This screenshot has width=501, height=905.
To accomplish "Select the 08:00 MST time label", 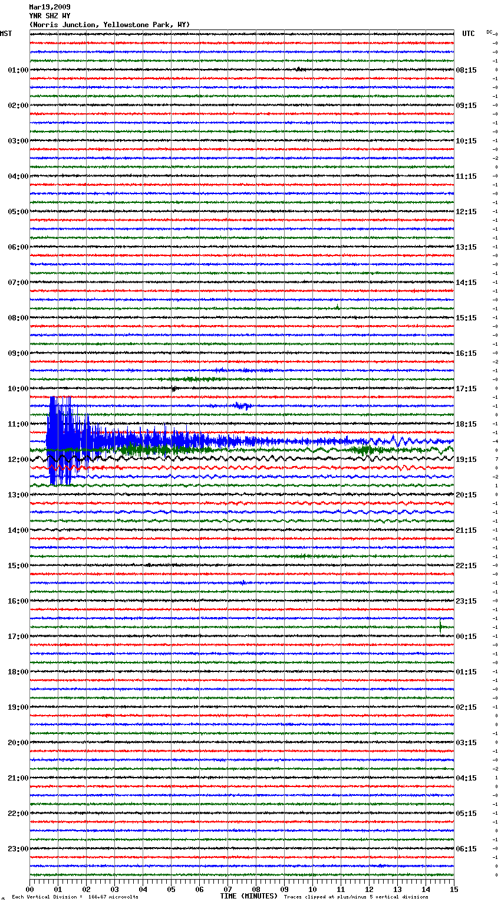I will 18,318.
